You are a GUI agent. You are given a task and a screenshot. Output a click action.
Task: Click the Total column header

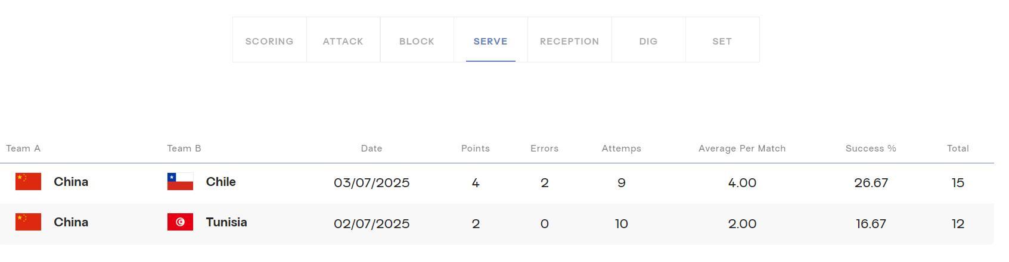pos(958,149)
